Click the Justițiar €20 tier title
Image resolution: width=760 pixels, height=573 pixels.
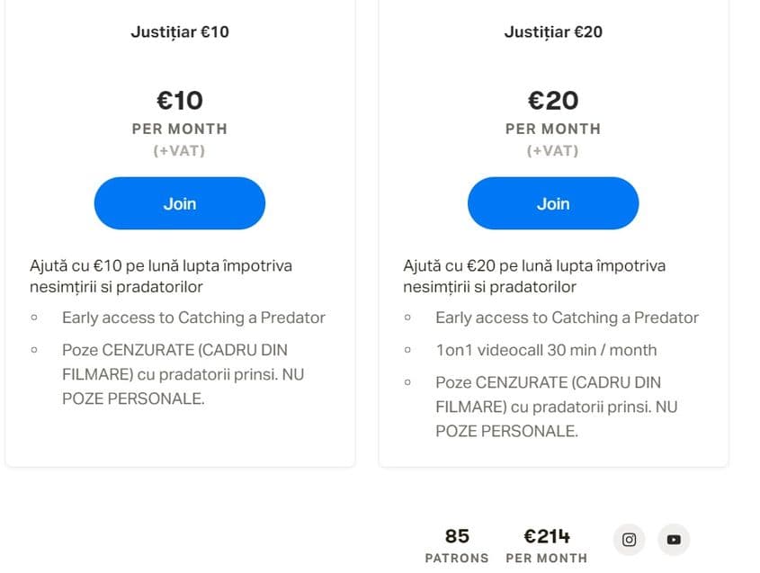pyautogui.click(x=553, y=32)
